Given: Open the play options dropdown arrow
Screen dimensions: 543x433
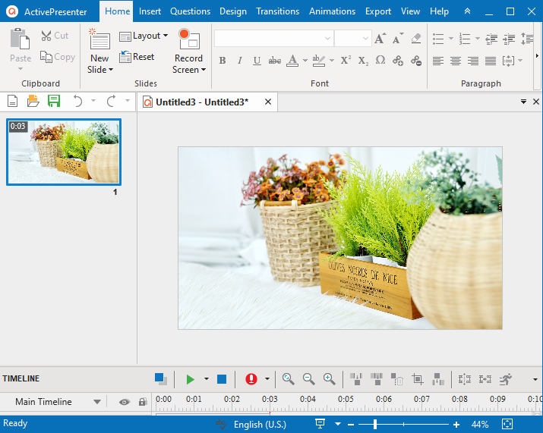Looking at the screenshot, I should pyautogui.click(x=207, y=379).
